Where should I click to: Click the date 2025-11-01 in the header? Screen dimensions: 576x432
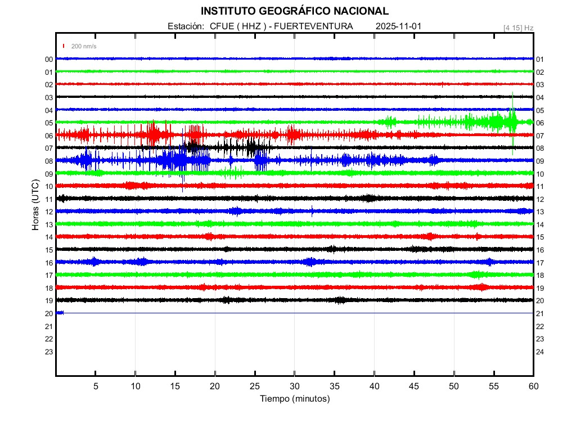click(398, 26)
